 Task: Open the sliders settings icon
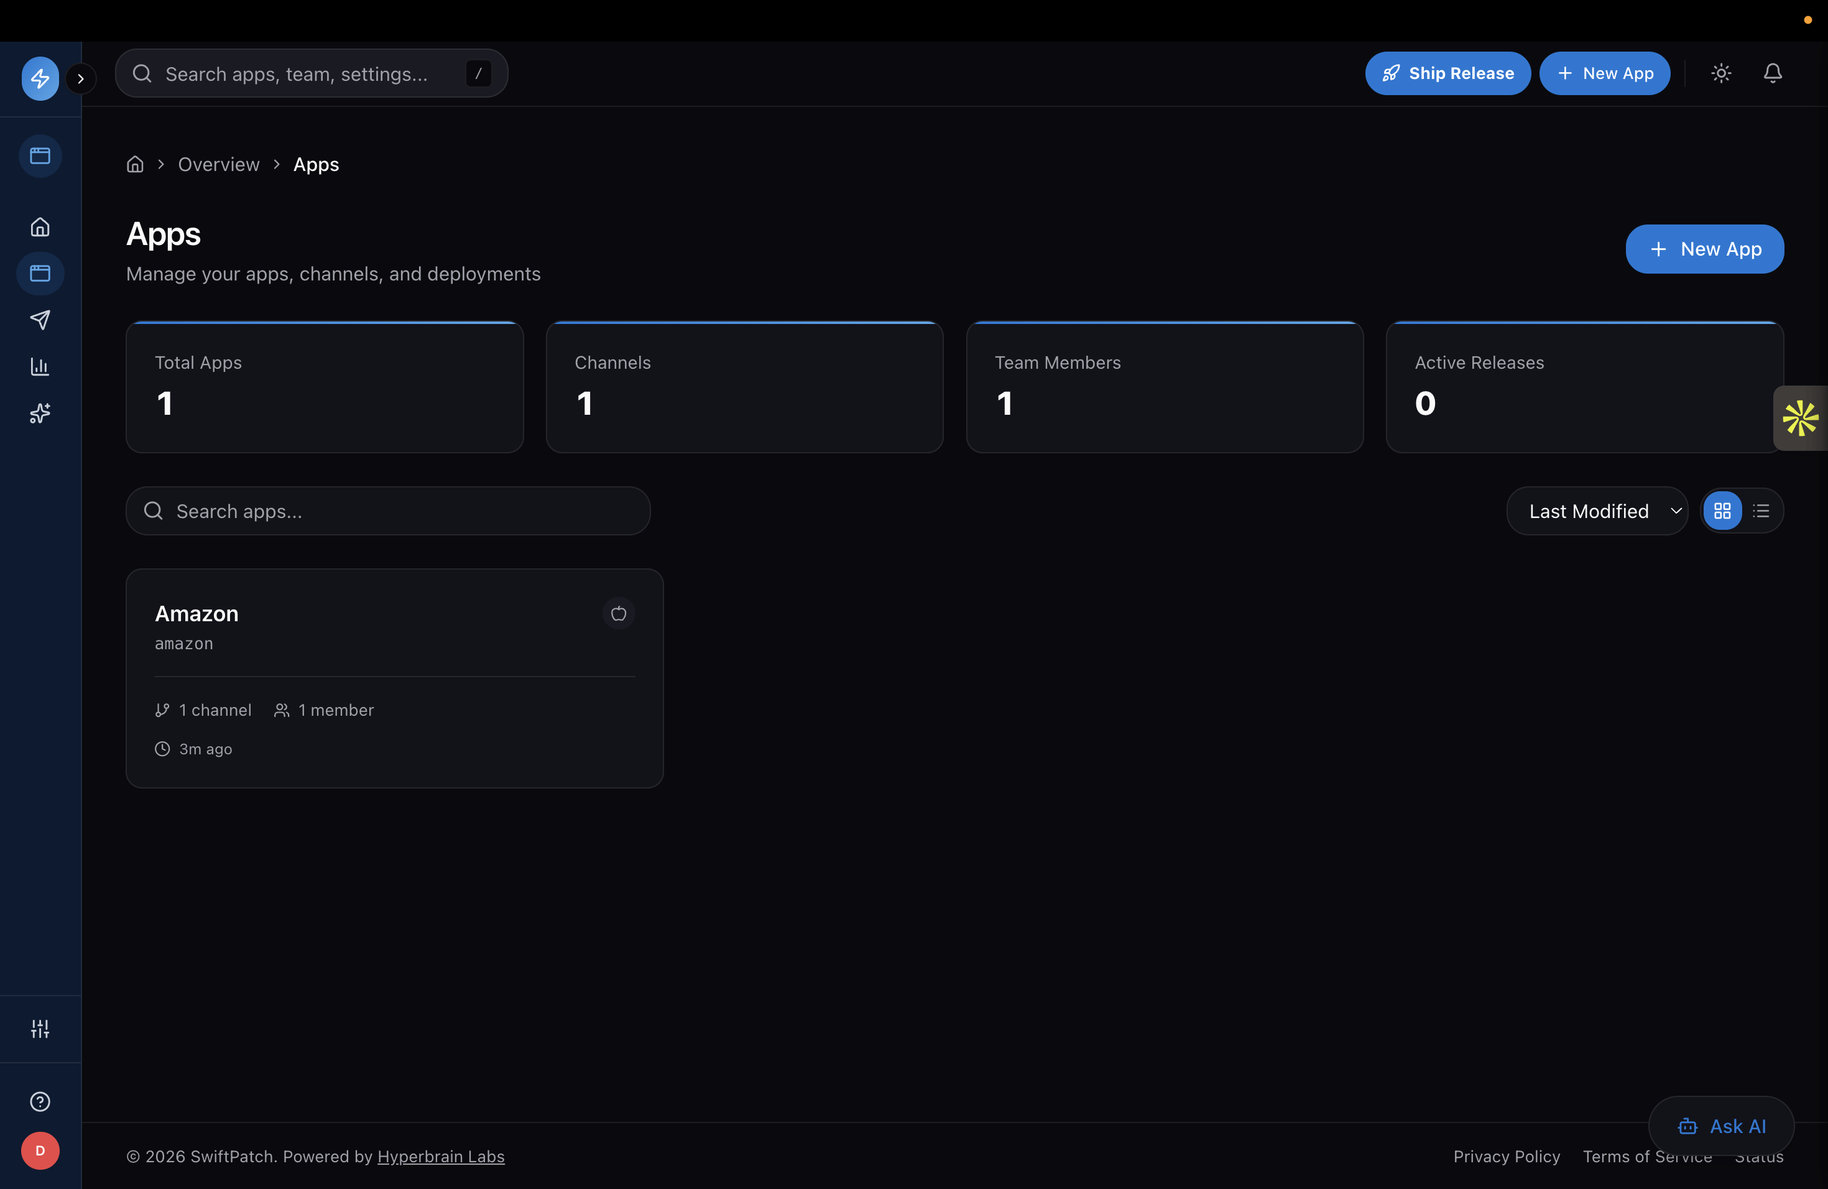(40, 1029)
